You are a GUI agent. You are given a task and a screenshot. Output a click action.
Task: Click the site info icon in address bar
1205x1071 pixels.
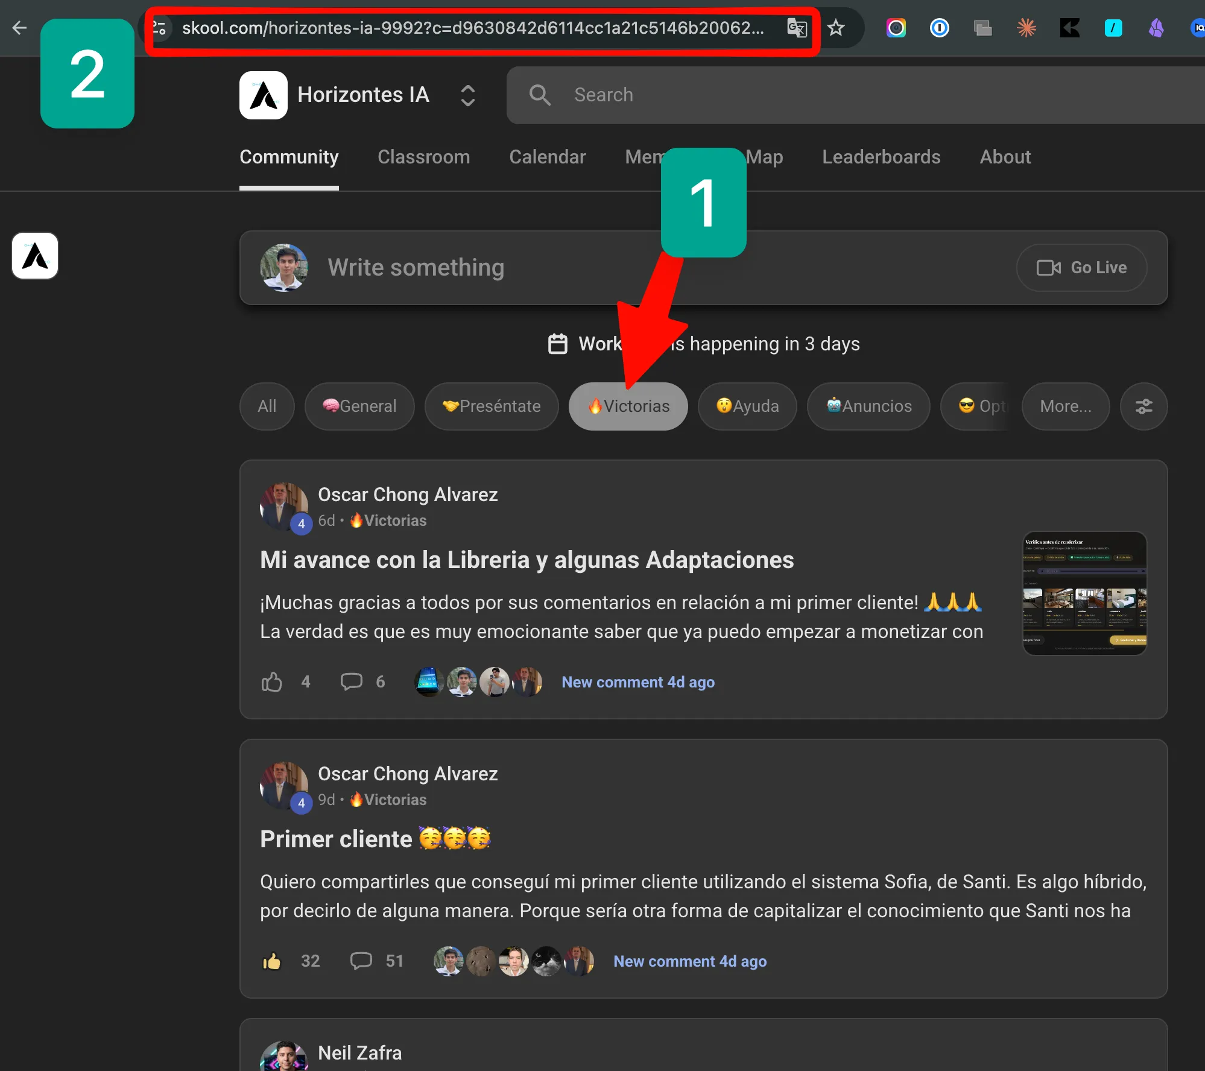click(159, 28)
